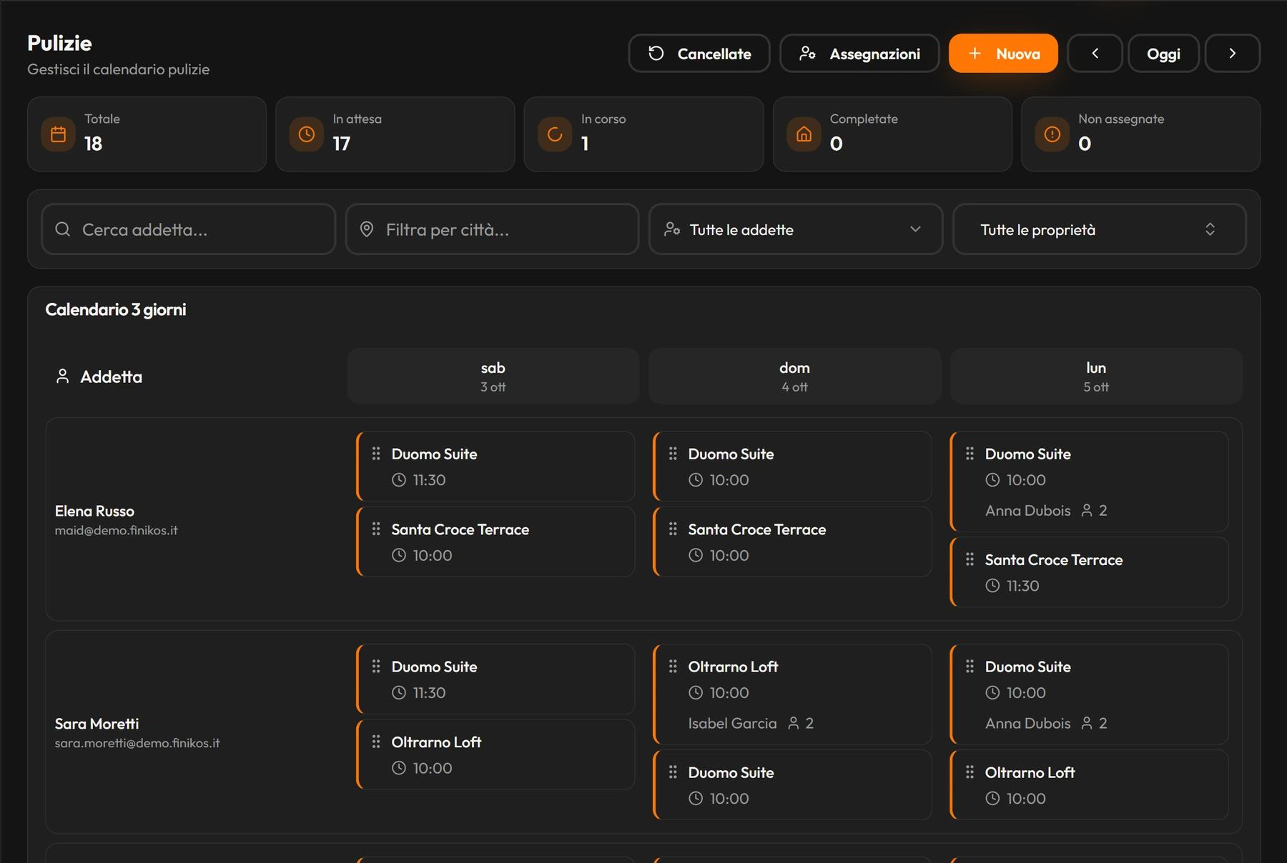Go to previous days with left chevron
1287x863 pixels.
click(x=1095, y=54)
